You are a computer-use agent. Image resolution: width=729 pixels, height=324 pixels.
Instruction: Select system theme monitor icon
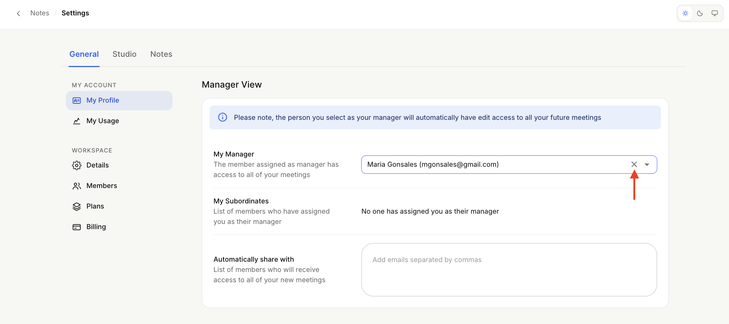pyautogui.click(x=715, y=14)
